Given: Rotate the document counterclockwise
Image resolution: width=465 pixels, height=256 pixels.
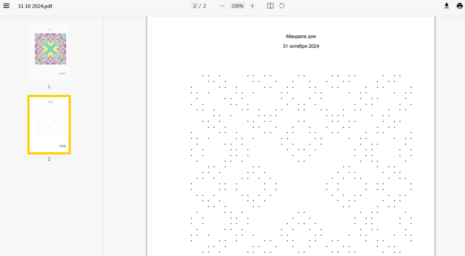Looking at the screenshot, I should pos(282,6).
